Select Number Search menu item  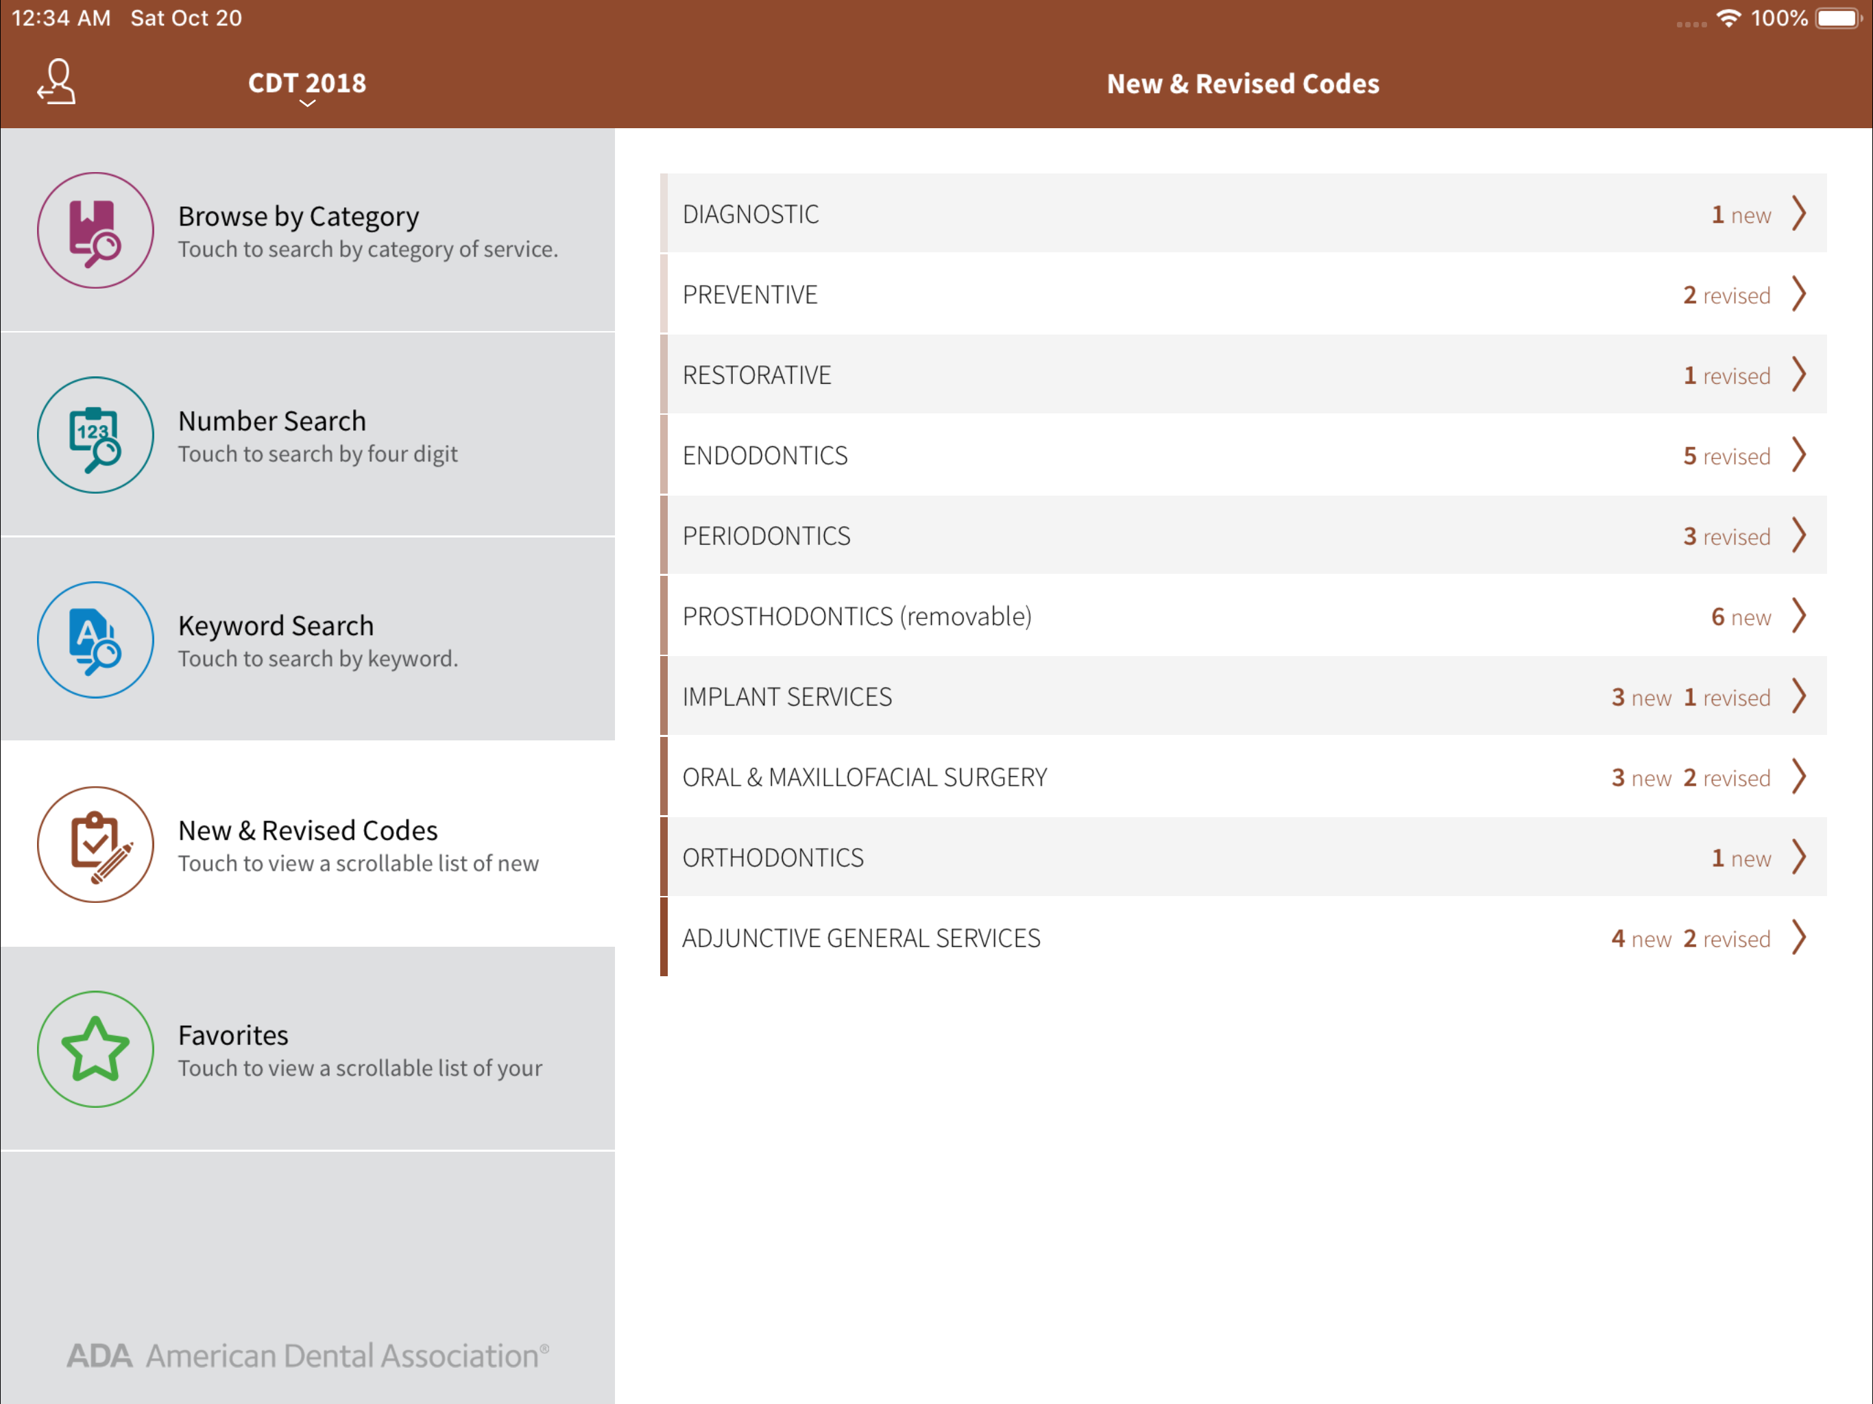point(307,435)
